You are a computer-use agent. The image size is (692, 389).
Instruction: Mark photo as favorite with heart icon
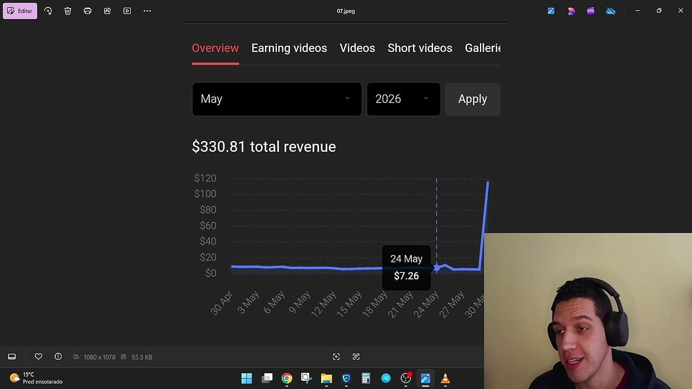coord(38,357)
